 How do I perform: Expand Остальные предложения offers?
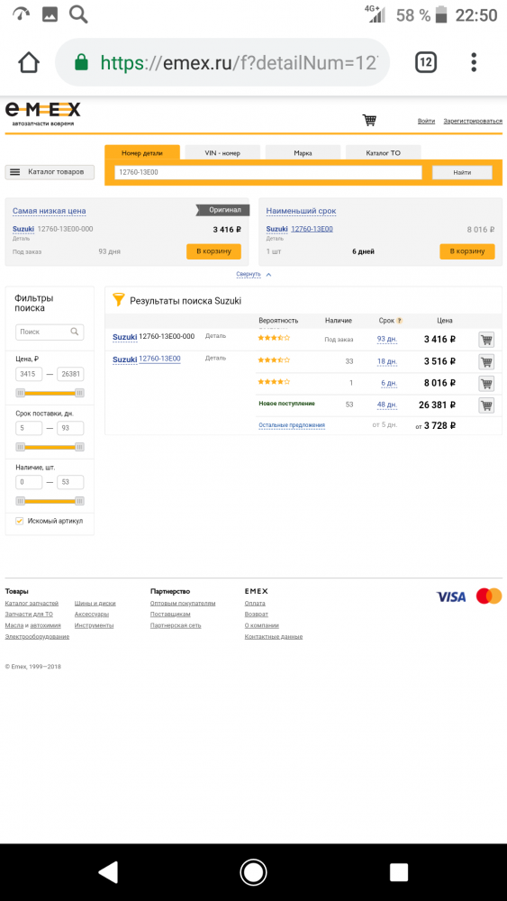292,425
